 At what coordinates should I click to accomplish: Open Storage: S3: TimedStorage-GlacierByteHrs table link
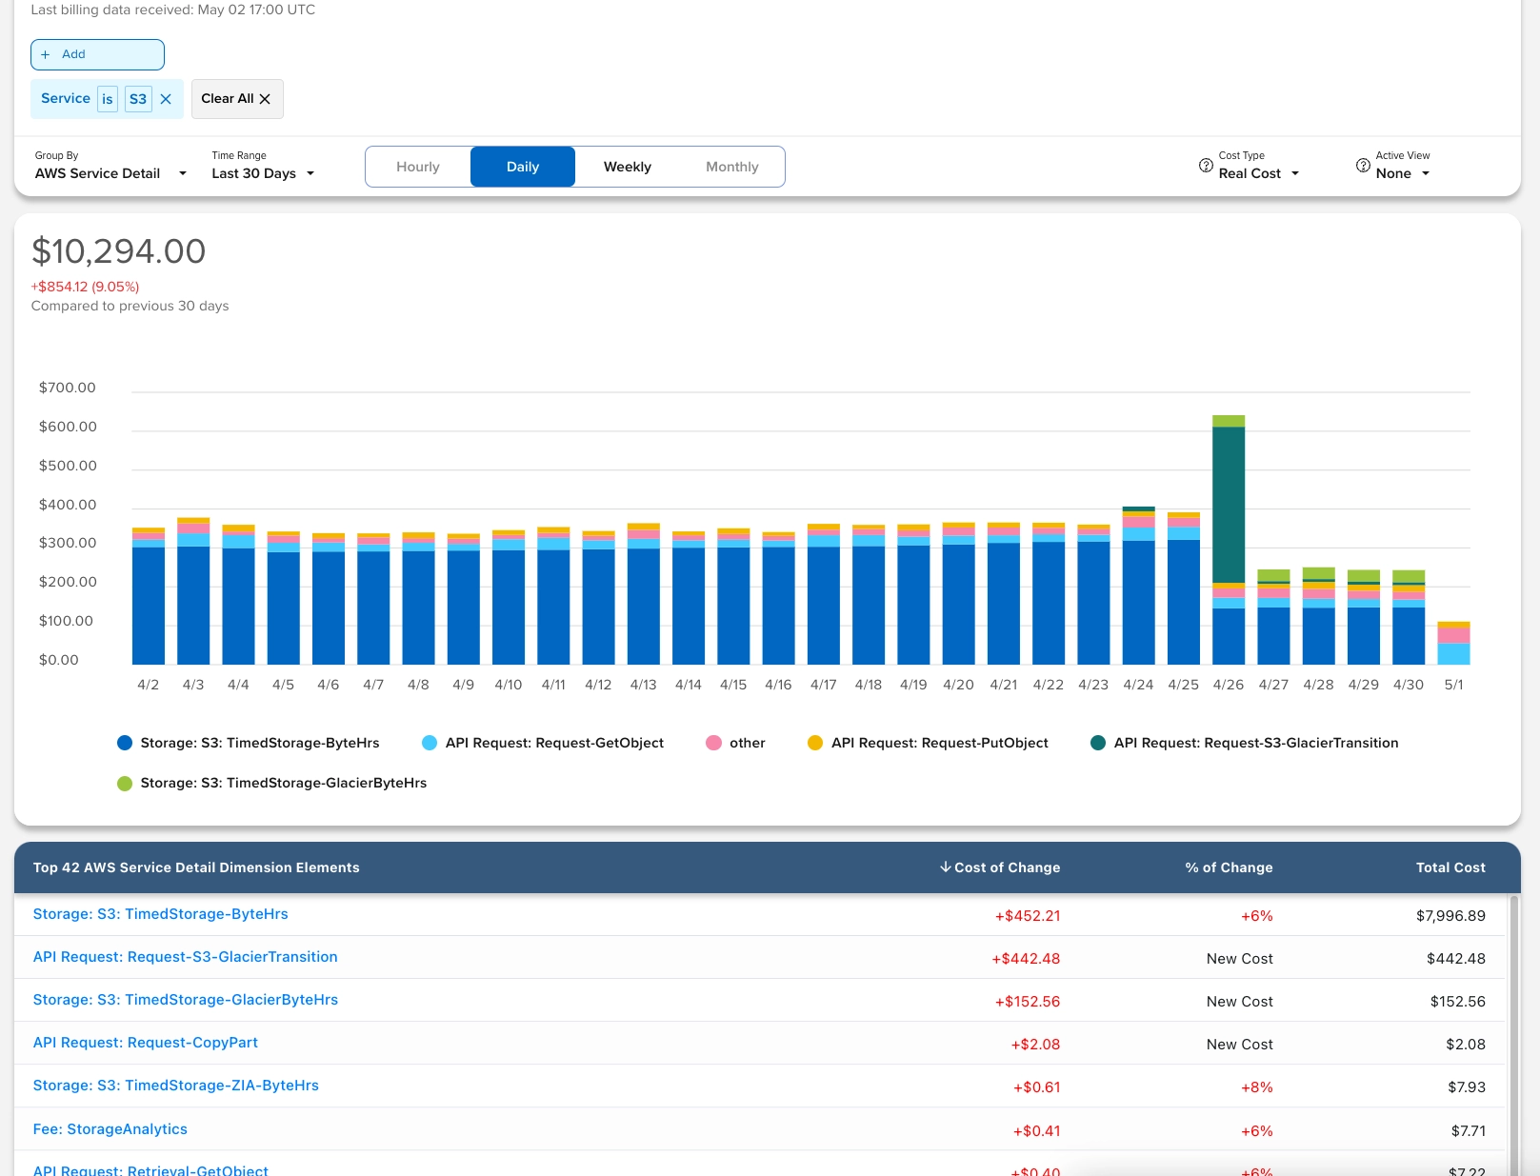point(186,1000)
